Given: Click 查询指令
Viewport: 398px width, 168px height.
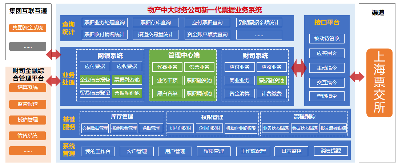Looking at the screenshot, I should [327, 96].
